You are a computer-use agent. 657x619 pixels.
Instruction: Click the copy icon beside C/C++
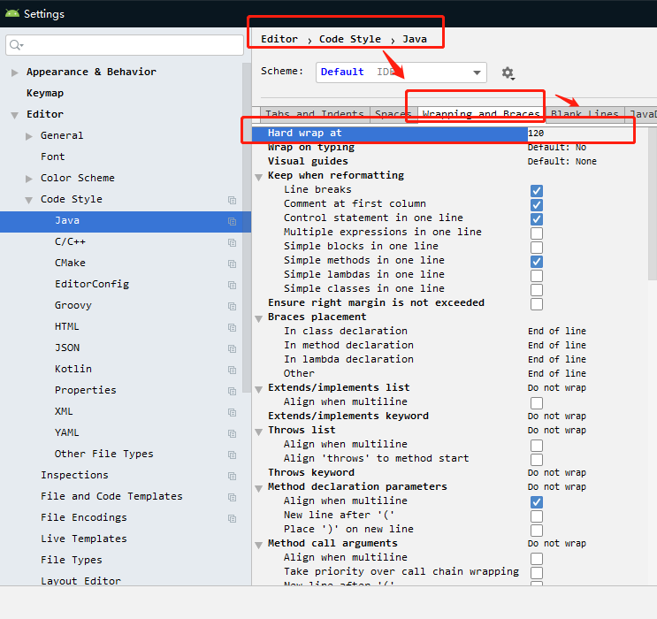[x=232, y=242]
